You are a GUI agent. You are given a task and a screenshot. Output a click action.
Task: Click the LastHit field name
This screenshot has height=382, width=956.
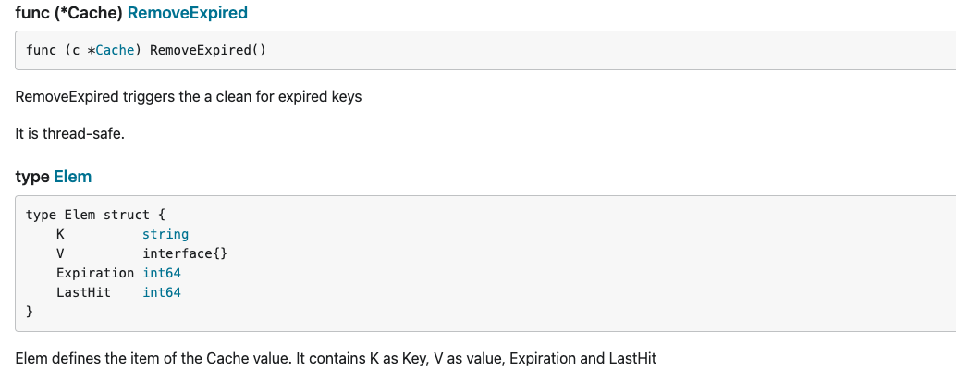coord(83,292)
